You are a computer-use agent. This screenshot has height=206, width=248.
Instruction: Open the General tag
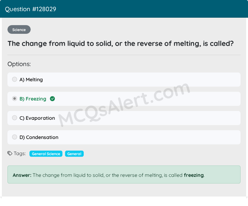(x=74, y=154)
